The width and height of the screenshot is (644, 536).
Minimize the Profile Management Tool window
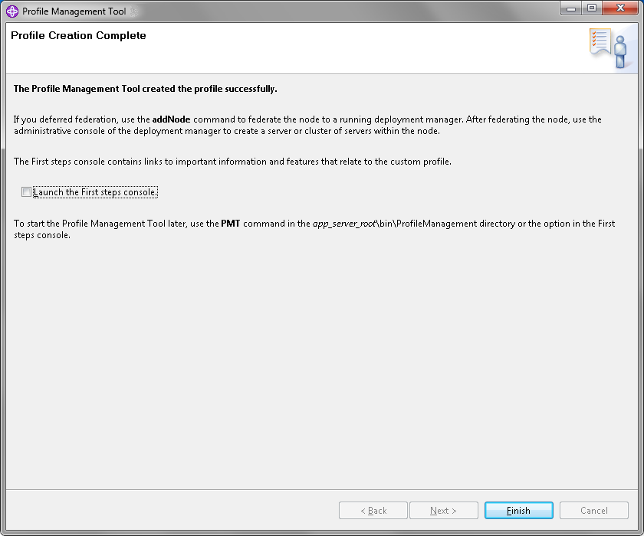click(x=570, y=8)
